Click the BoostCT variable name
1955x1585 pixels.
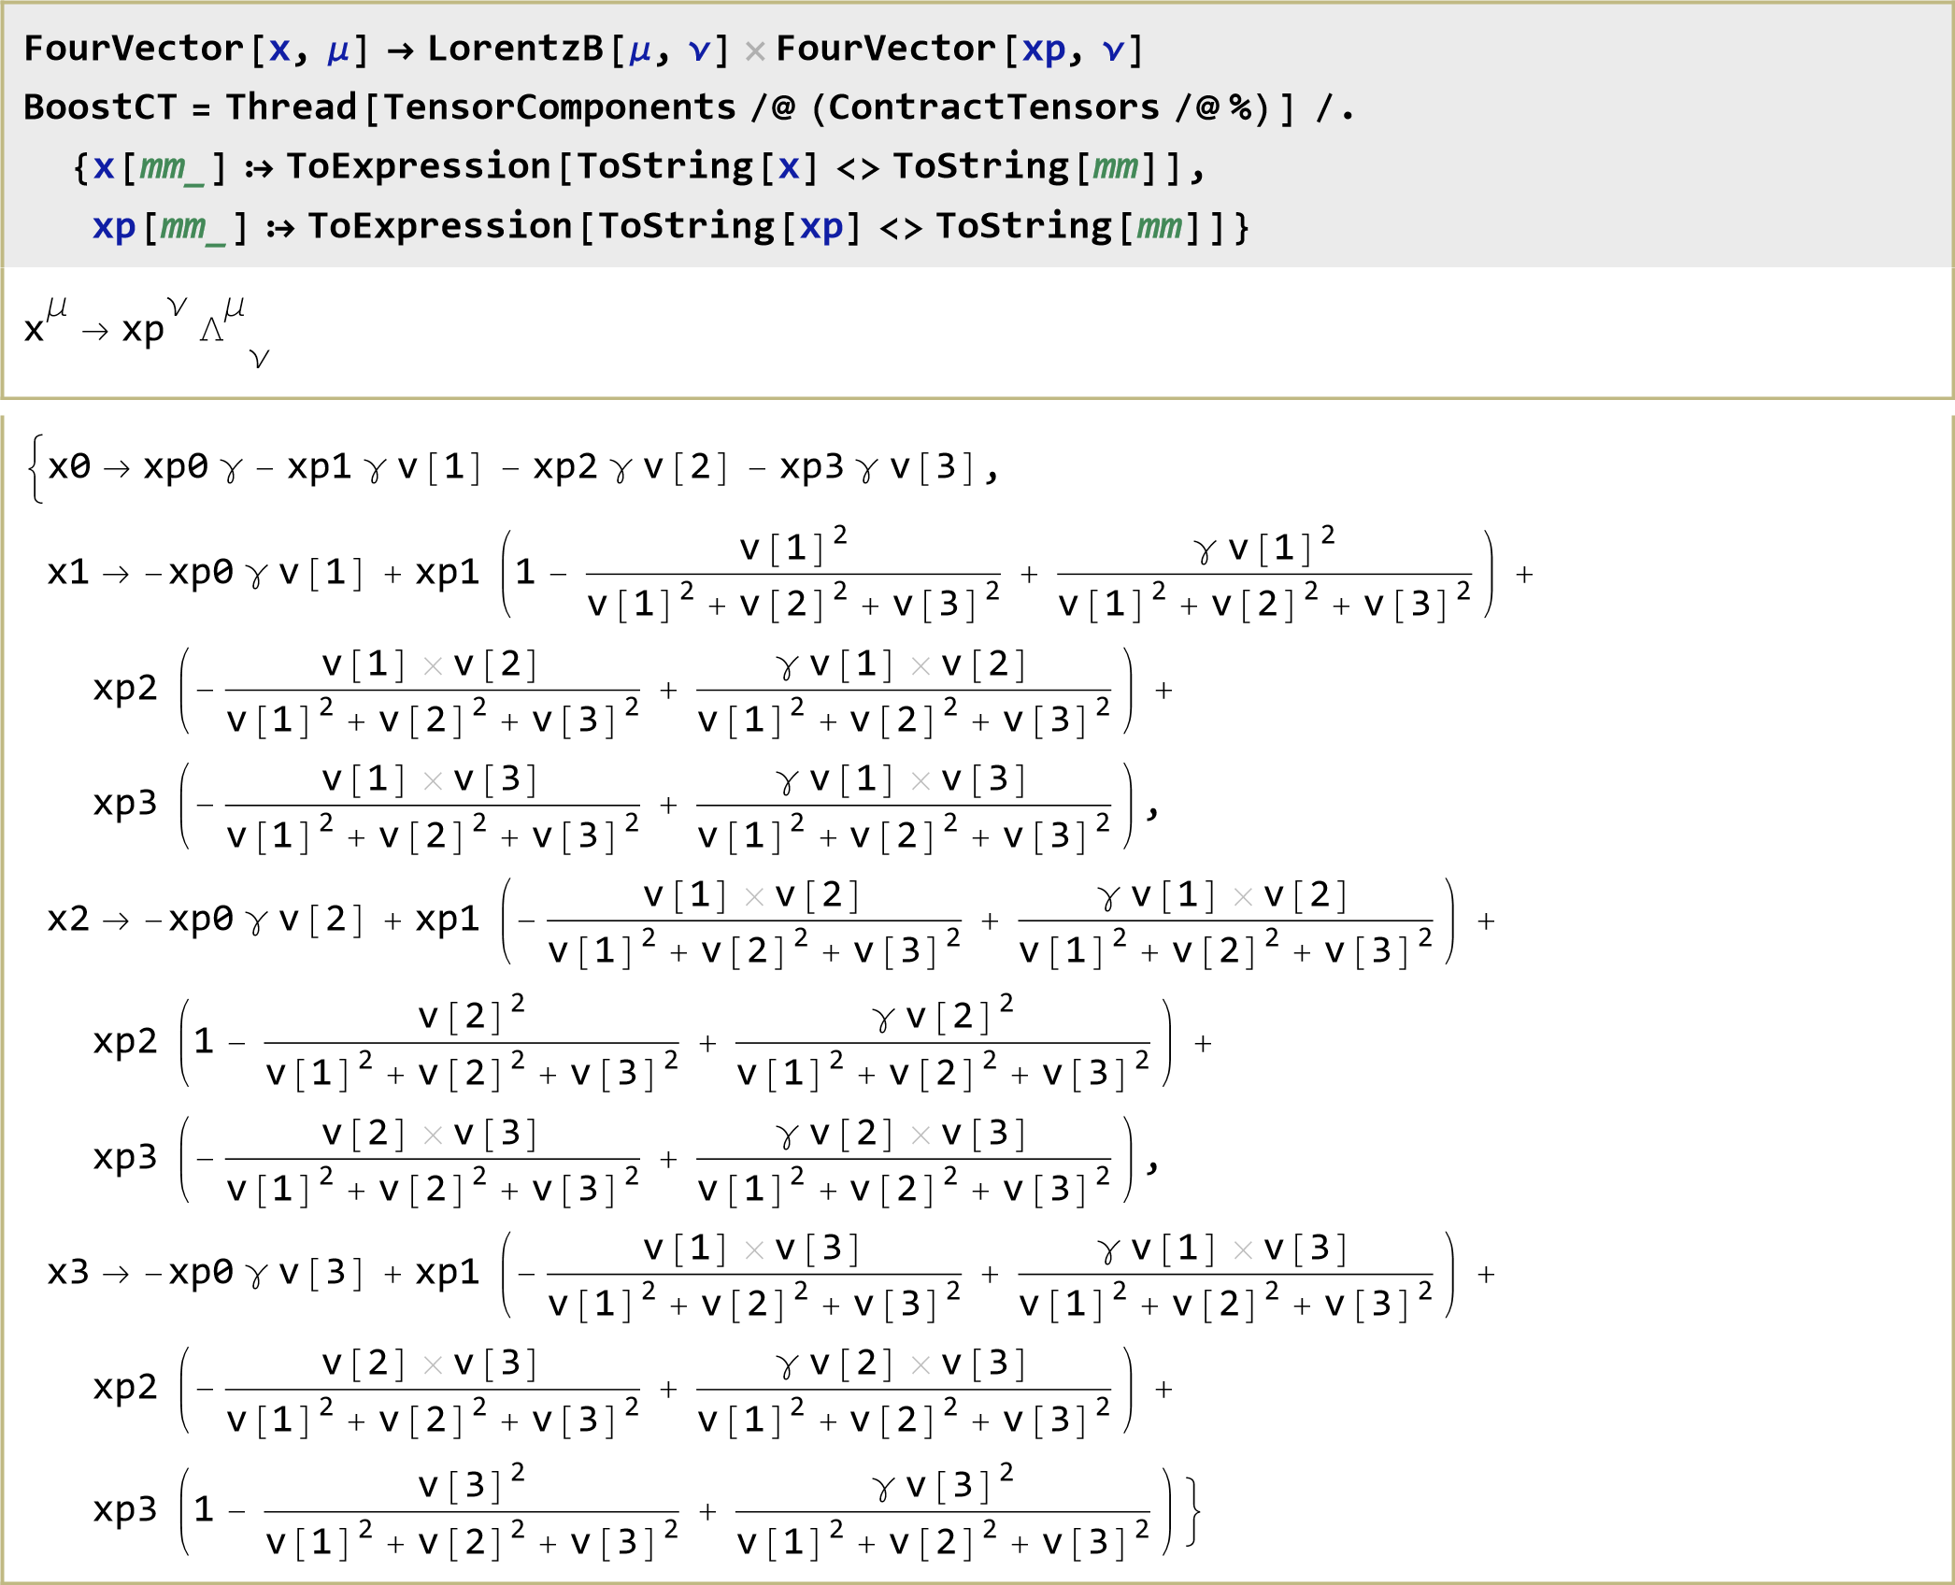coord(100,107)
